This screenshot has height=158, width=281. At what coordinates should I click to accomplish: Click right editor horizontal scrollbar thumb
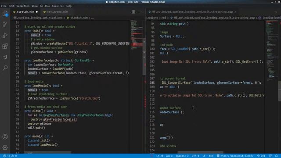pos(200,152)
